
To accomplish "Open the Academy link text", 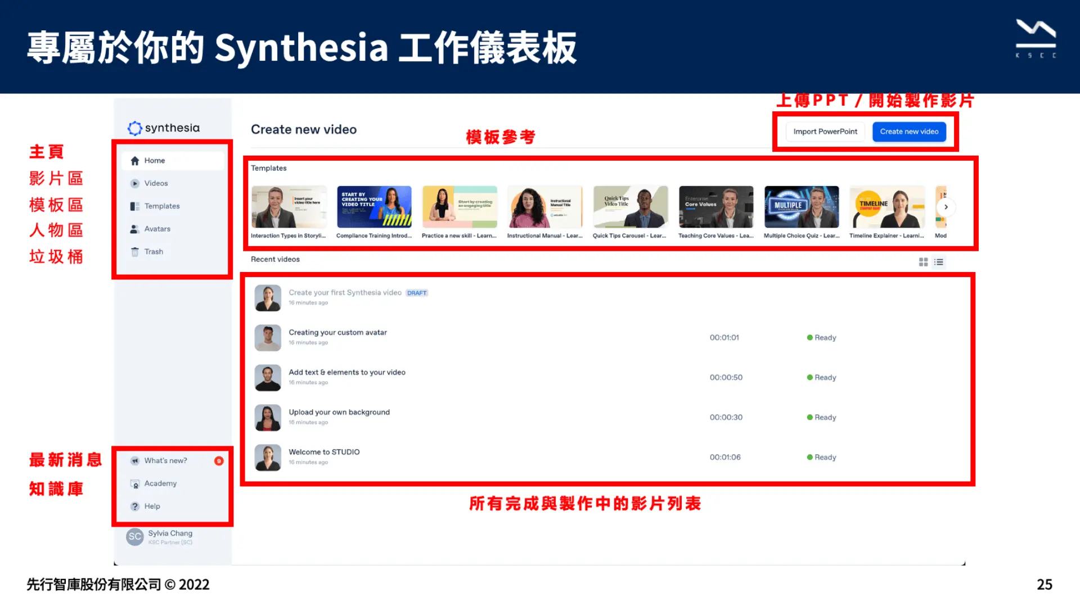I will tap(160, 484).
